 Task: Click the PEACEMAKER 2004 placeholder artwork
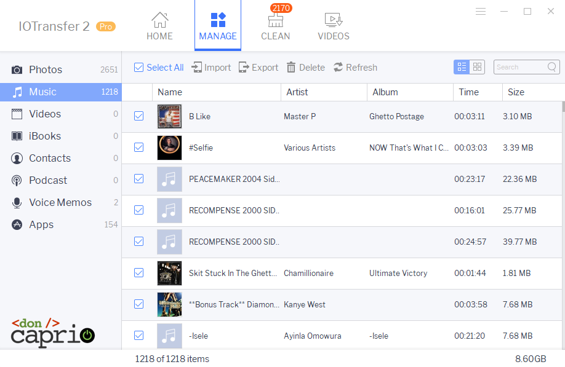click(x=169, y=179)
